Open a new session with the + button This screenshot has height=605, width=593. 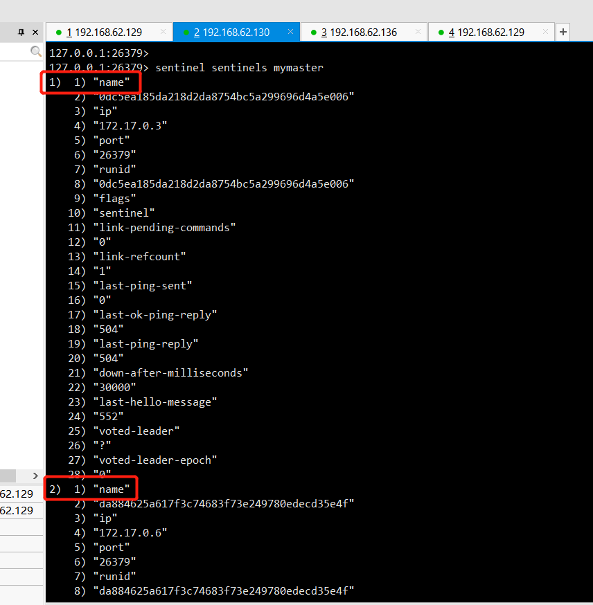[x=563, y=32]
